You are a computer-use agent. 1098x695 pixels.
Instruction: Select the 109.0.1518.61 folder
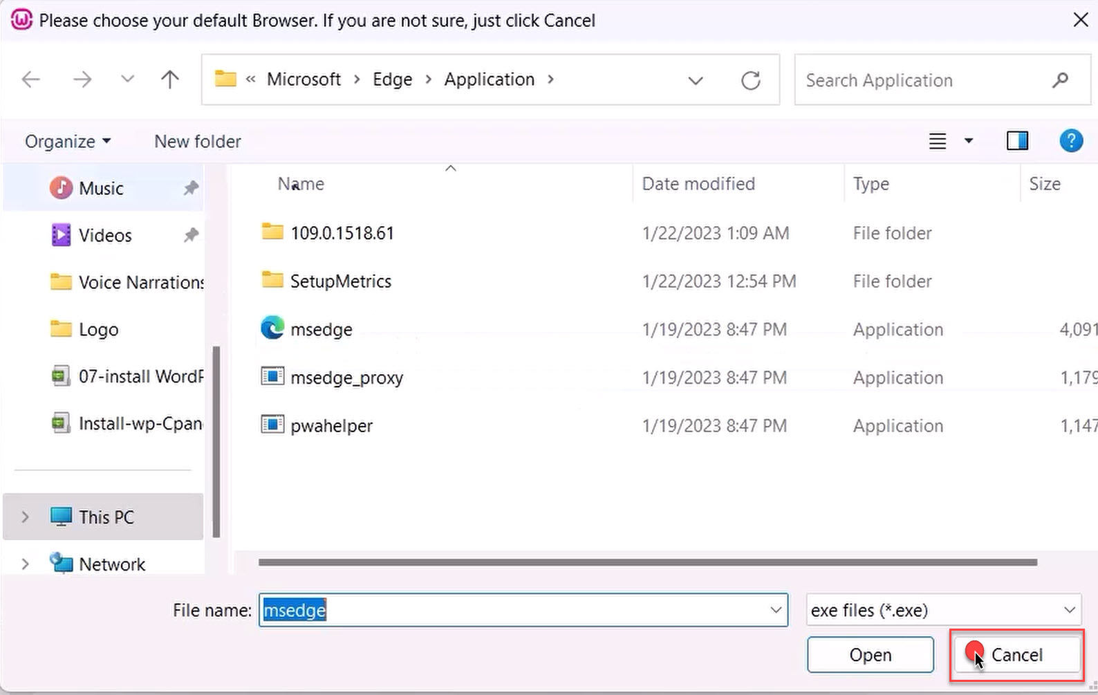[x=342, y=233]
